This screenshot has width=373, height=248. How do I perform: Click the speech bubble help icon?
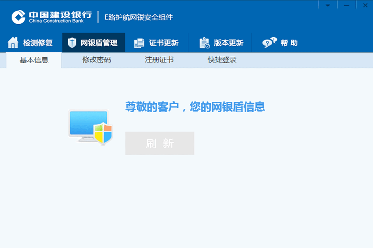[269, 43]
